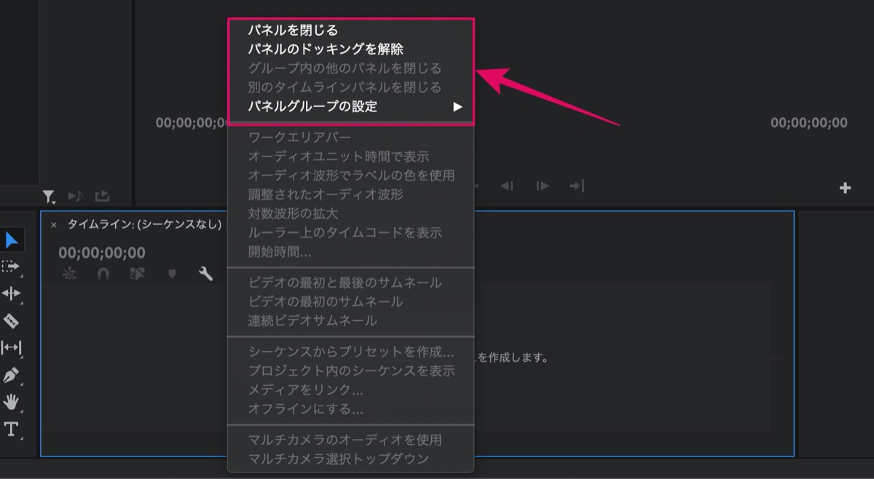Click the go to out point button
Image resolution: width=874 pixels, height=479 pixels.
point(577,186)
